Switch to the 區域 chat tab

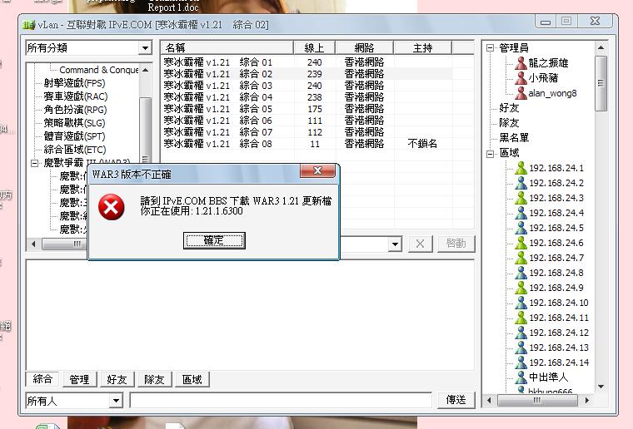coord(192,379)
